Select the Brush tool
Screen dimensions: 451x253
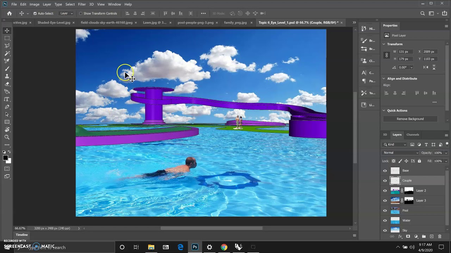pyautogui.click(x=7, y=69)
